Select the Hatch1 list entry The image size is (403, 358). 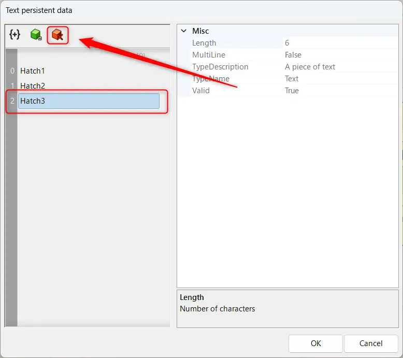[33, 70]
